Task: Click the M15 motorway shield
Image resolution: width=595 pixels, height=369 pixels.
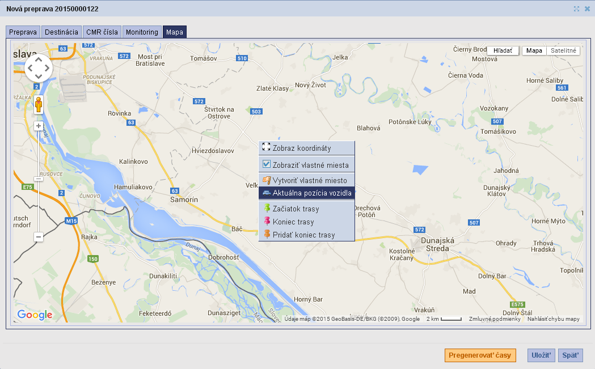Action: click(71, 220)
